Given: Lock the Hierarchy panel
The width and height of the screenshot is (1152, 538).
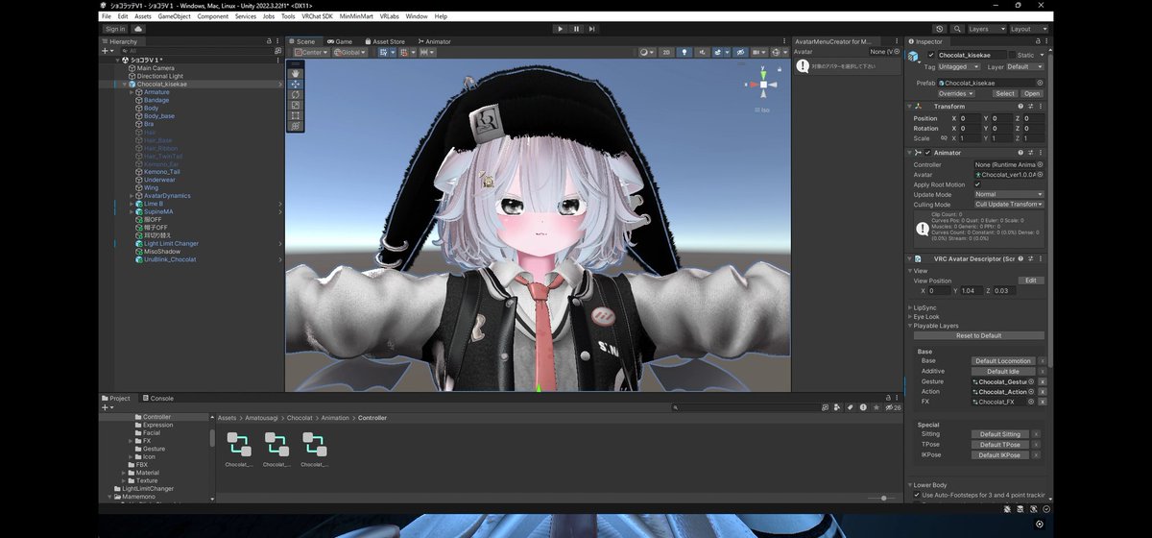Looking at the screenshot, I should (269, 41).
